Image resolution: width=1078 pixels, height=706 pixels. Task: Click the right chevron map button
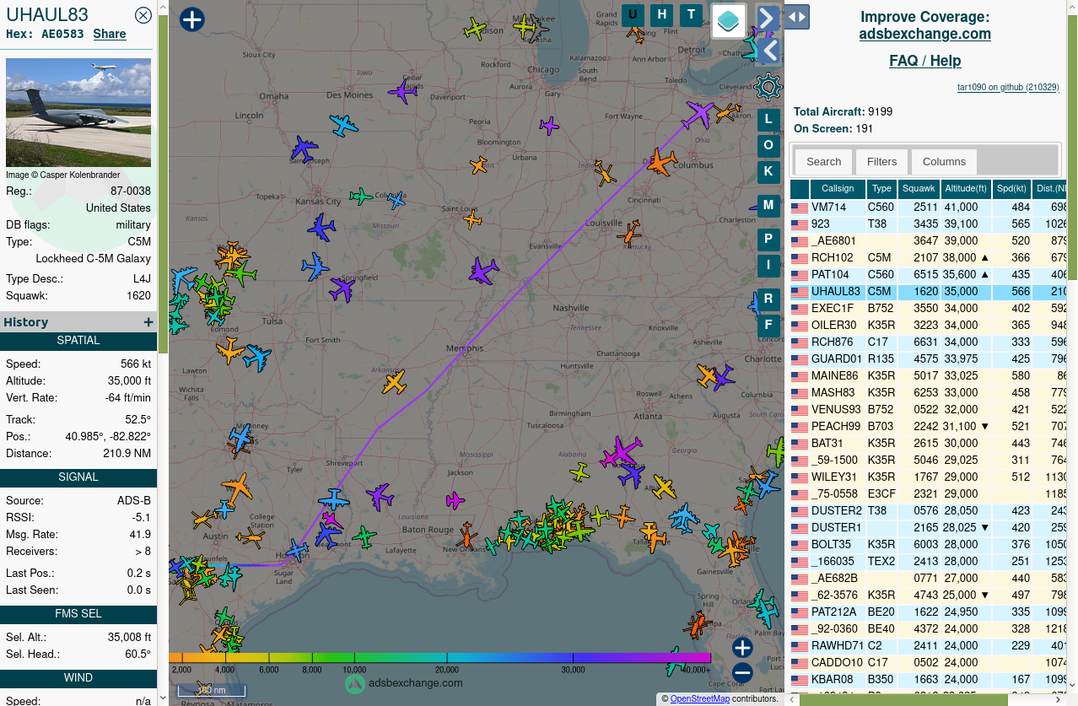[768, 18]
